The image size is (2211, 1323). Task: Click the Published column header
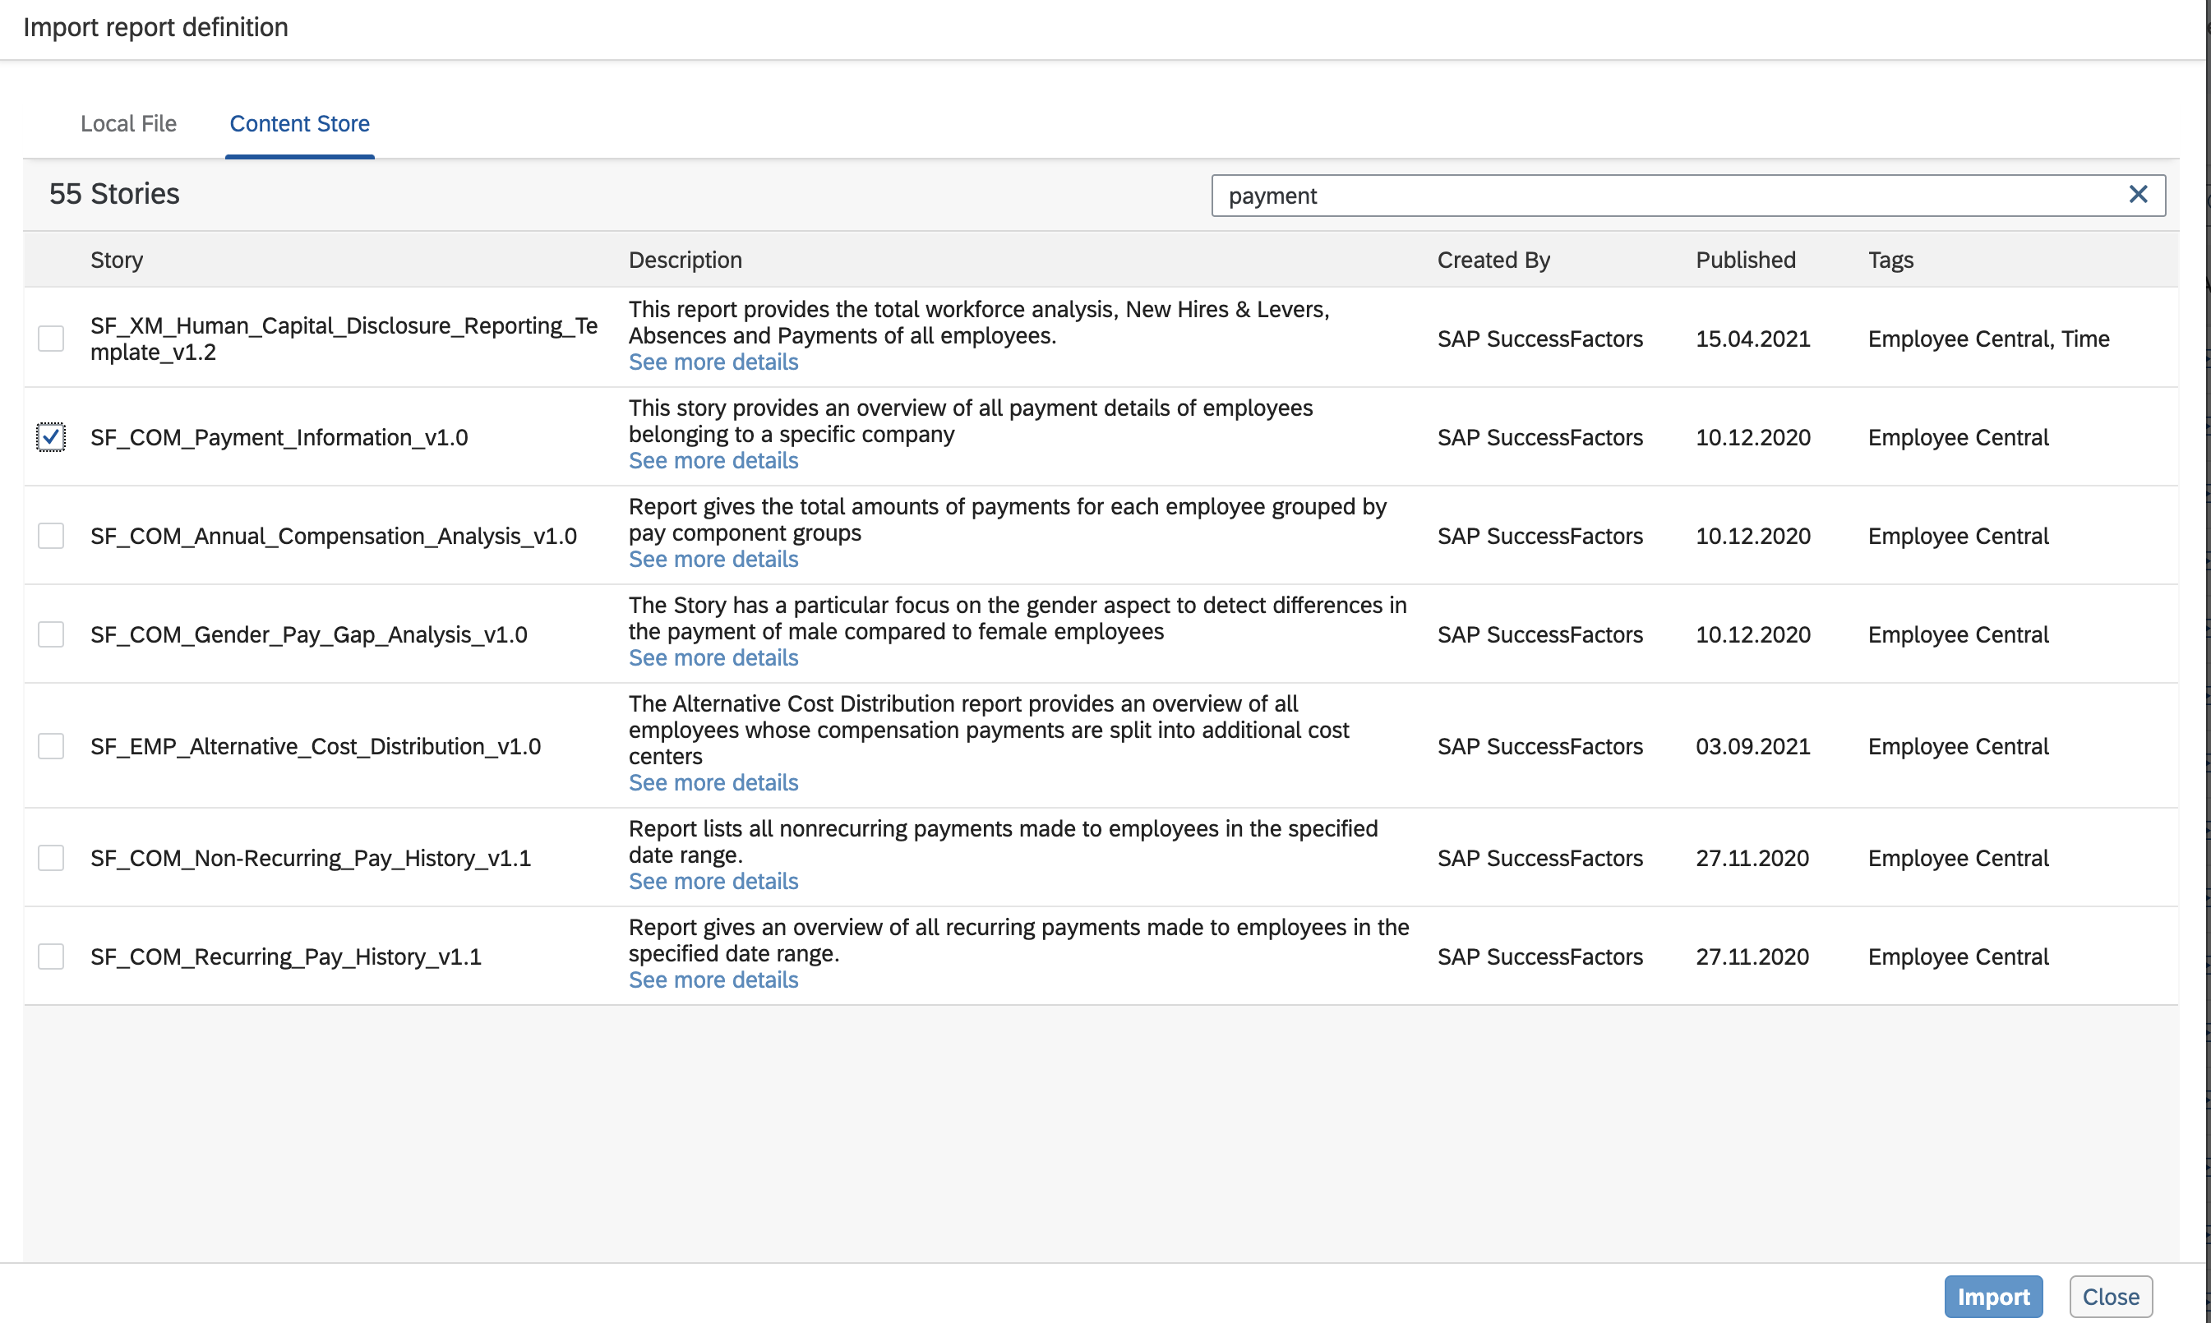[x=1745, y=260]
